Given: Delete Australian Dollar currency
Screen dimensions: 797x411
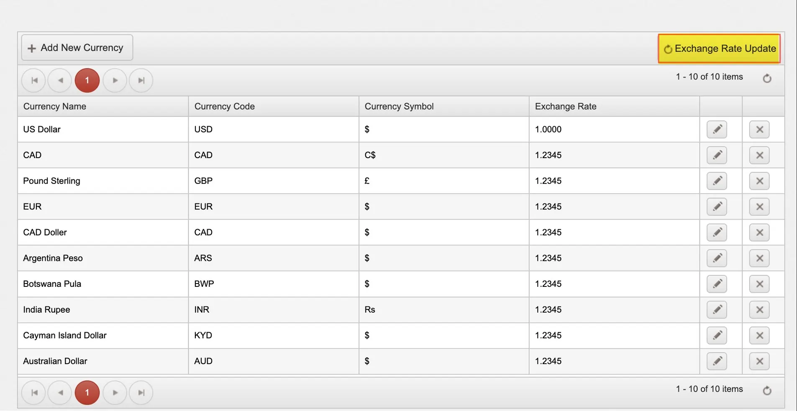Looking at the screenshot, I should click(x=759, y=361).
